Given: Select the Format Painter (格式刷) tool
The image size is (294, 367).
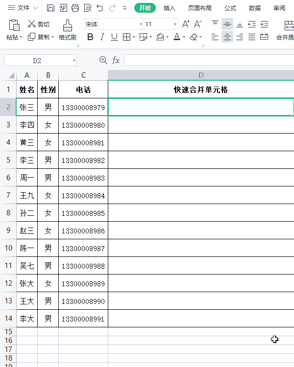Looking at the screenshot, I should click(68, 30).
